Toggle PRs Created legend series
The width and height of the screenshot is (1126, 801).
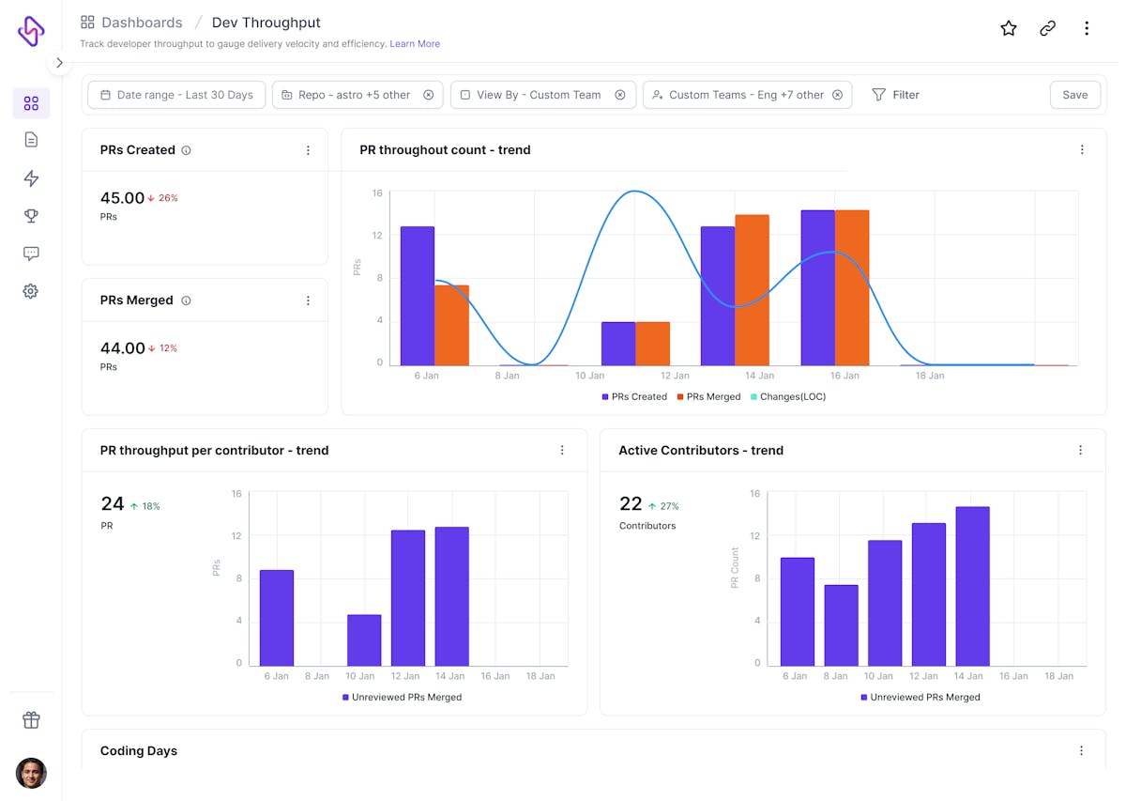click(634, 397)
